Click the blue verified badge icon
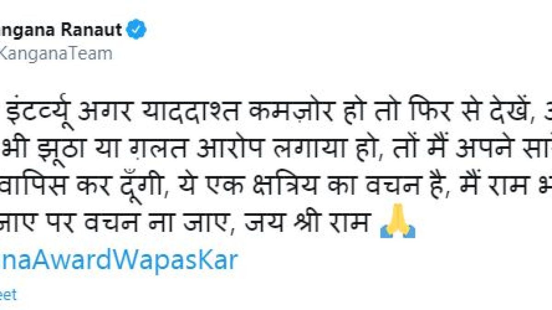552x310 pixels. [x=138, y=30]
